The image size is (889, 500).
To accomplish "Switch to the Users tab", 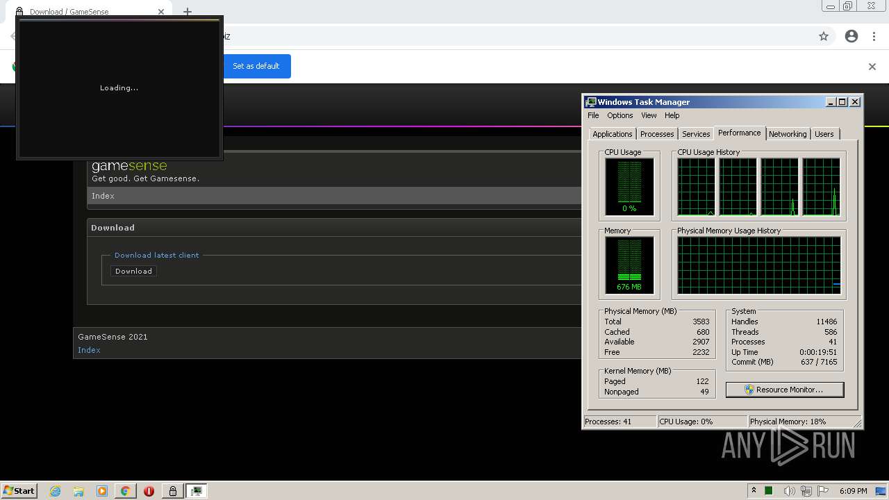I will pyautogui.click(x=824, y=134).
